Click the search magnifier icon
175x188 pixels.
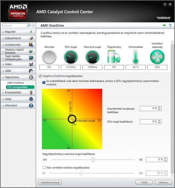point(28,26)
